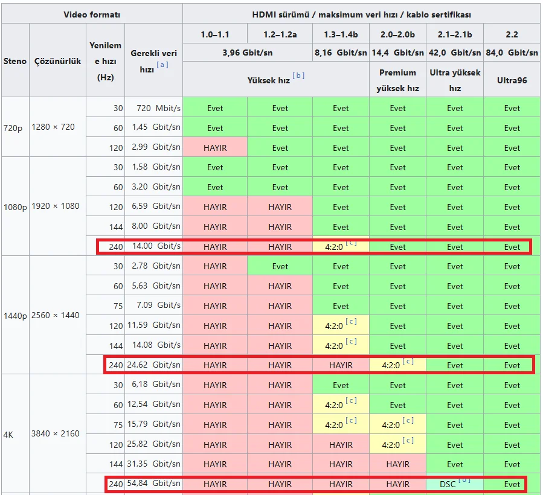This screenshot has height=495, width=543.
Task: Open footnote [c] in the 4K 120 Hz row
Action: click(x=408, y=441)
